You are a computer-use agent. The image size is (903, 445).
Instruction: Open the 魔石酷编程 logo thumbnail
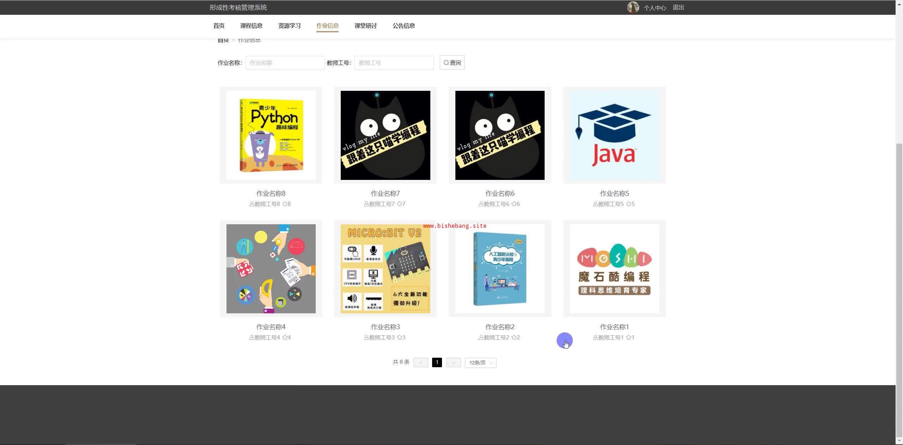614,269
